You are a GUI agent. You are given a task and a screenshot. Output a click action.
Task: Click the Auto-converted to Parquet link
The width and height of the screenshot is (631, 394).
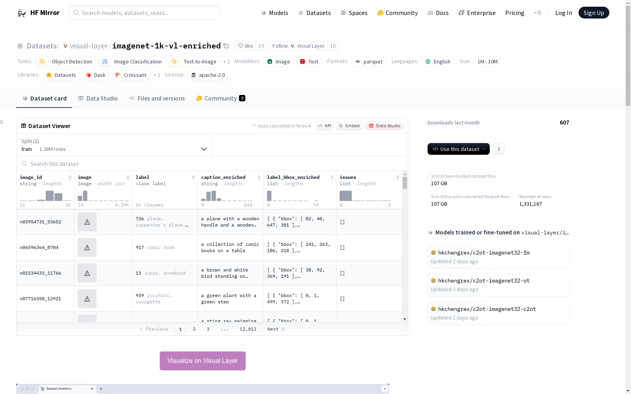[x=282, y=126]
